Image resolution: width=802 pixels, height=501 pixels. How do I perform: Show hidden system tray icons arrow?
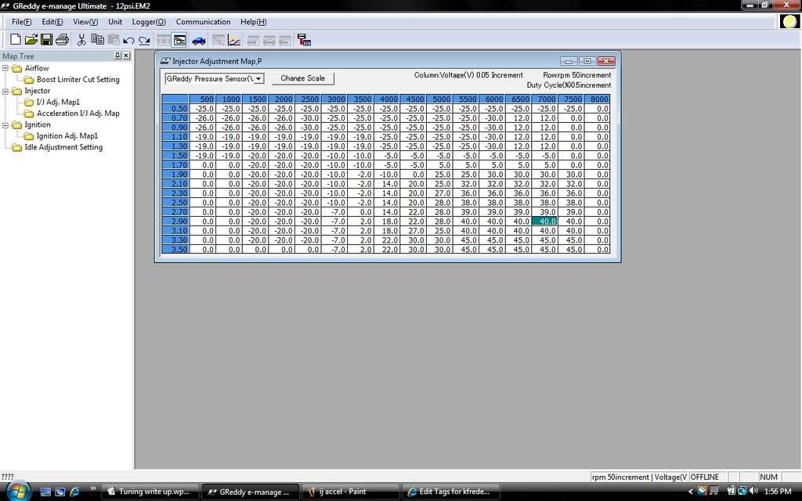click(691, 492)
